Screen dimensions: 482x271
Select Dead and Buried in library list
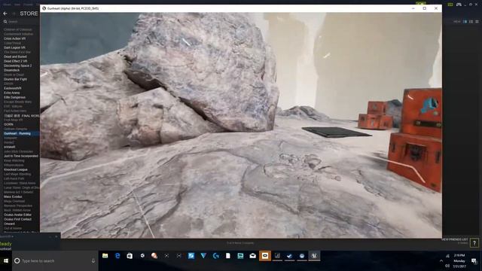coord(15,57)
